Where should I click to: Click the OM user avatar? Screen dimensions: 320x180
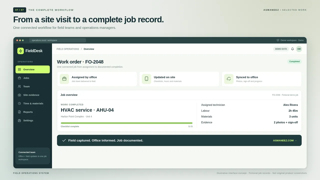pyautogui.click(x=299, y=49)
